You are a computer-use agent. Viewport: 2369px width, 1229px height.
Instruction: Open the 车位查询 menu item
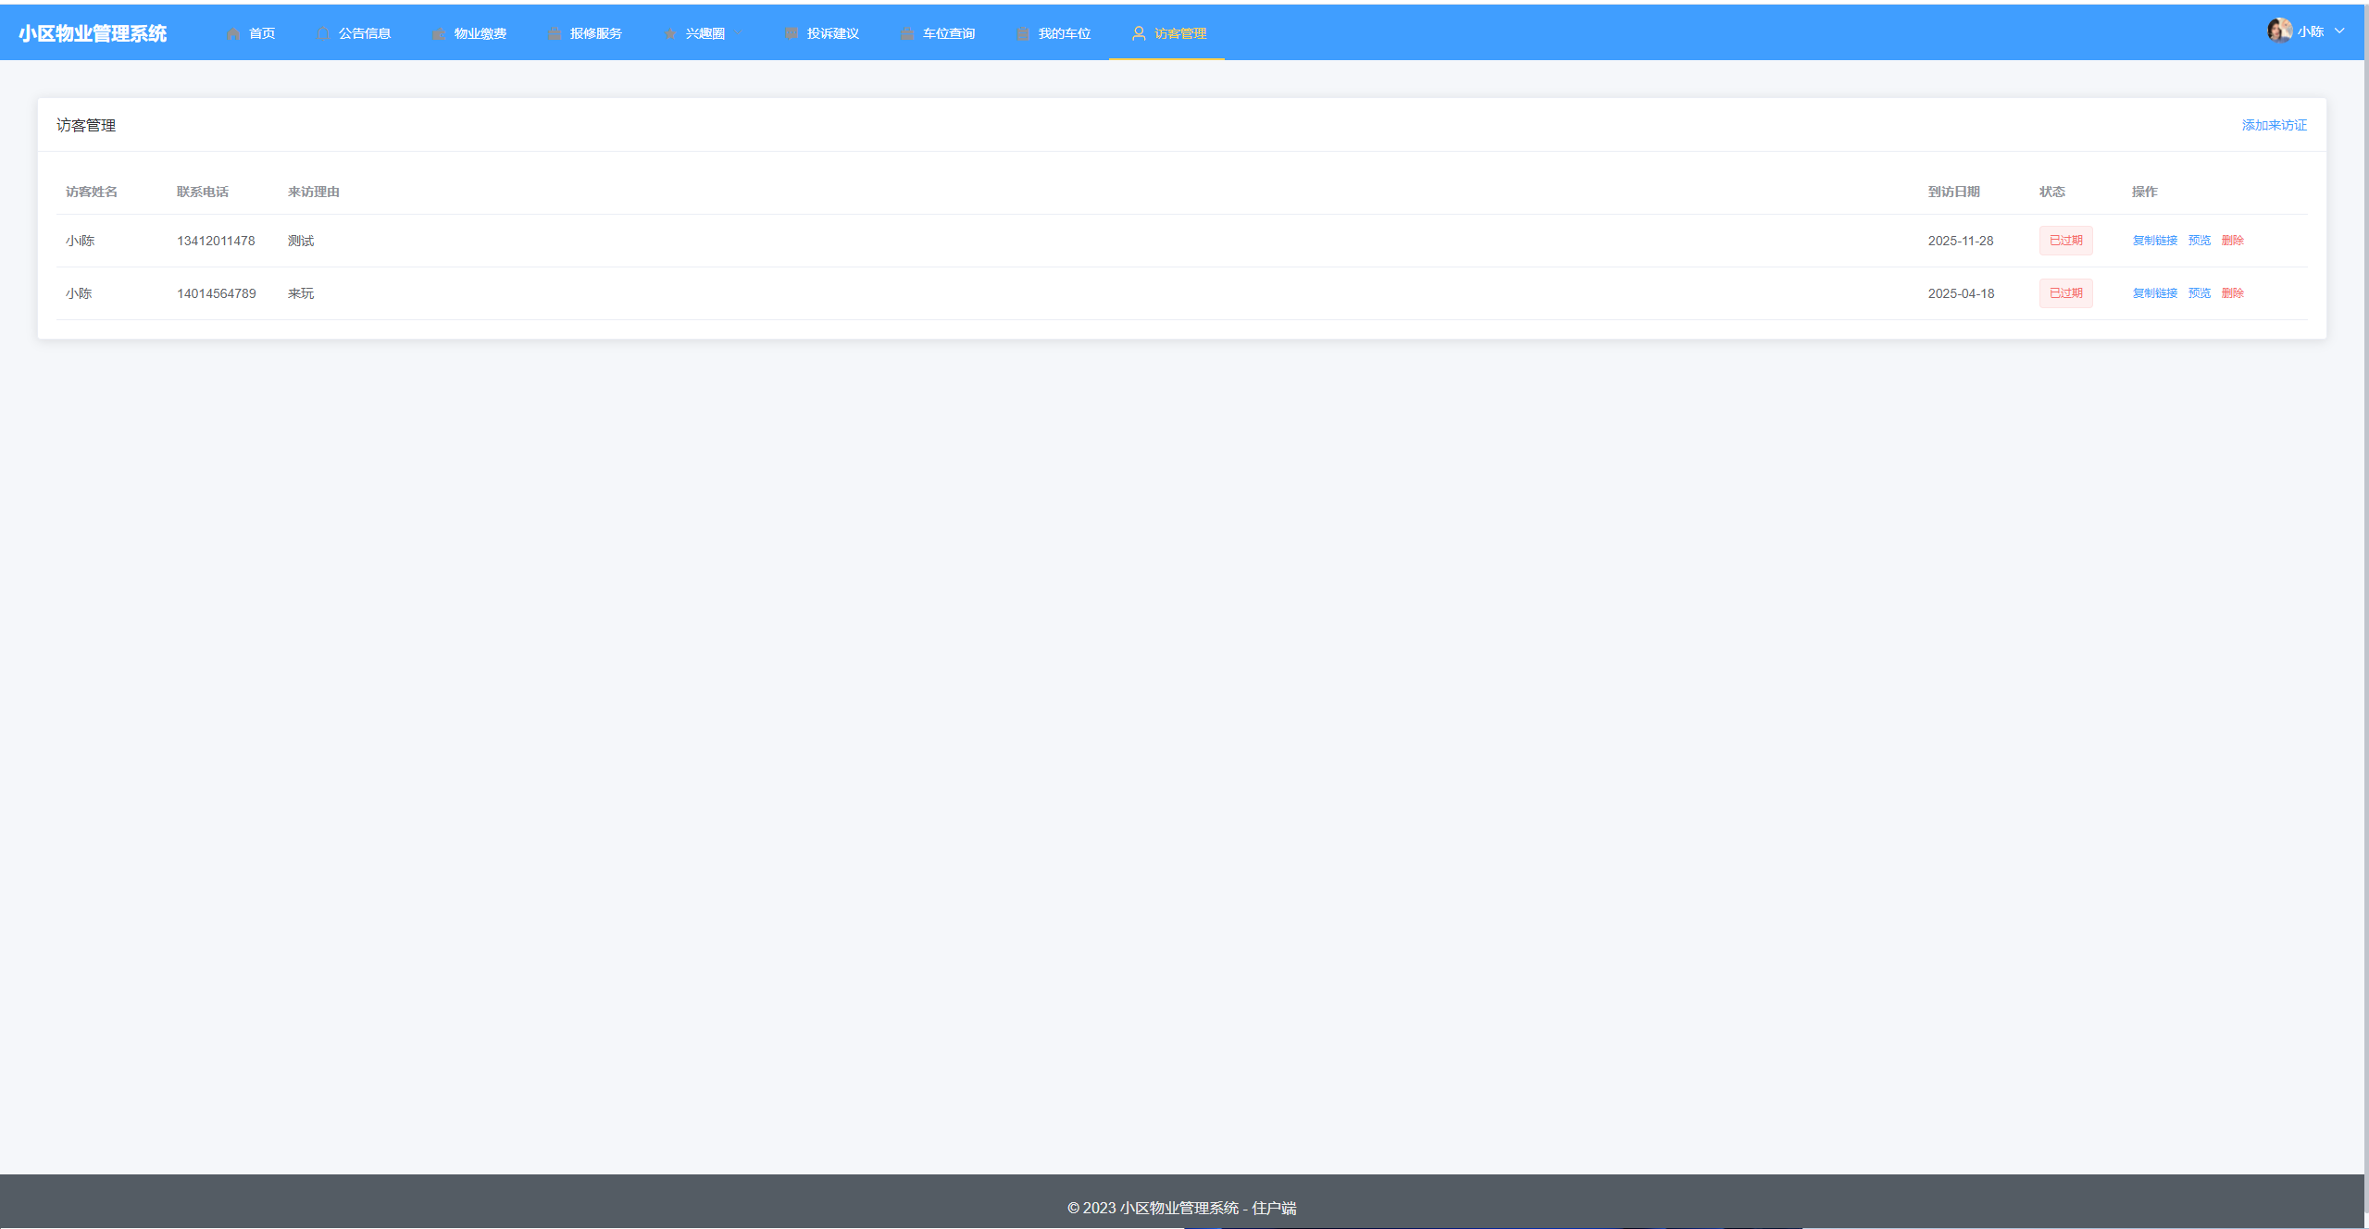[x=948, y=33]
